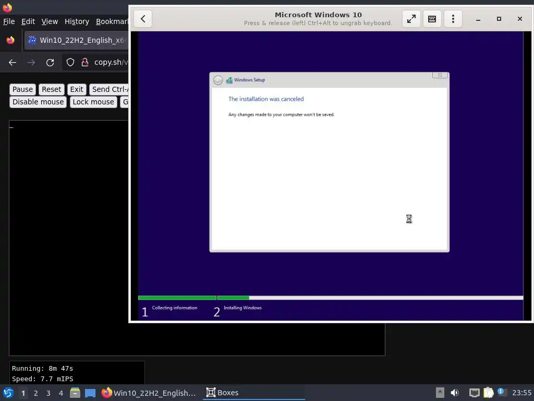The image size is (534, 401).
Task: Click the 'Running: 8m 47s' status text
Action: point(42,368)
